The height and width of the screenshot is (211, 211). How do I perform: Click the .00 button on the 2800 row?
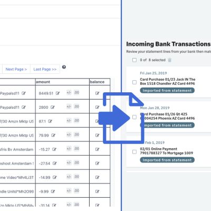coord(76,107)
